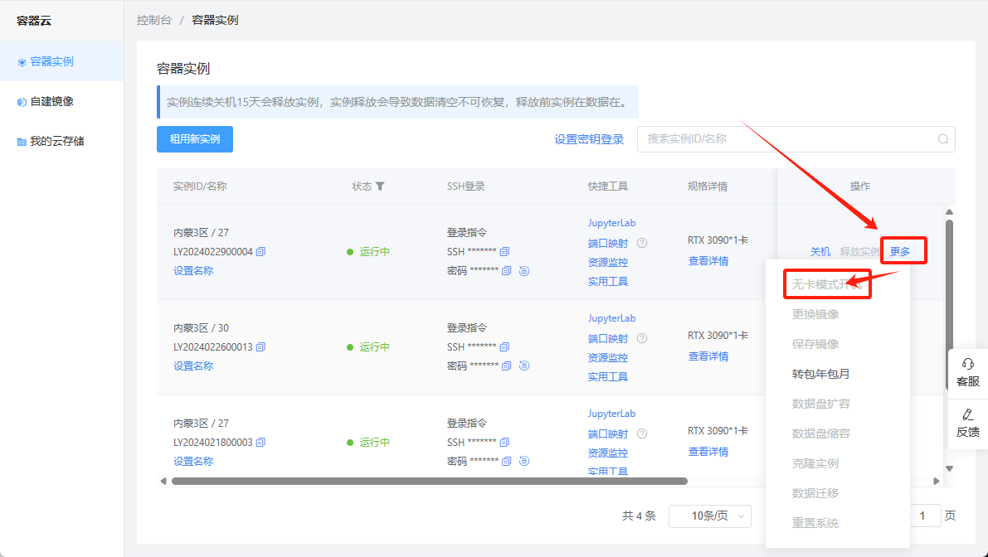This screenshot has height=557, width=988.
Task: Open the 状态 column filter icon
Action: point(380,186)
